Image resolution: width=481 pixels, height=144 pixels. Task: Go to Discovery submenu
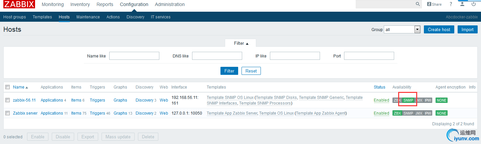pos(136,17)
